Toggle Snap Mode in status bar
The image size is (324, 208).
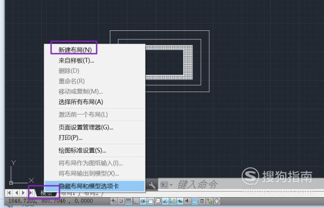[121, 201]
